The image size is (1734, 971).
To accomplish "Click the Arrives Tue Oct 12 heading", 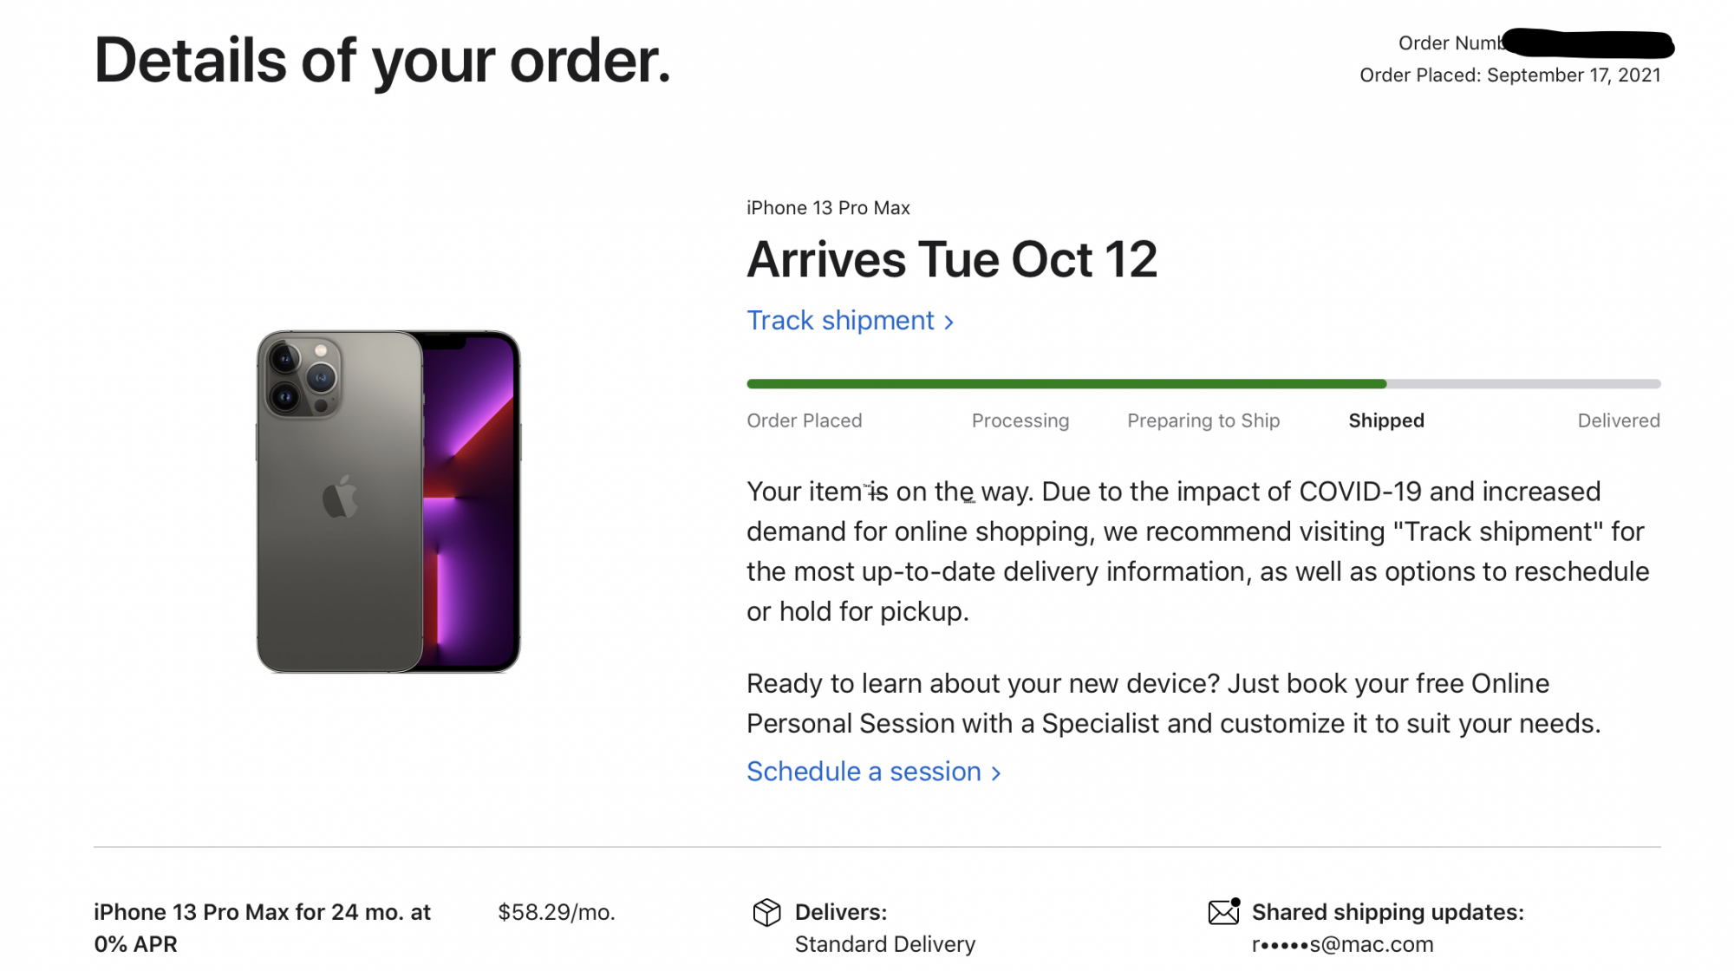I will 951,259.
